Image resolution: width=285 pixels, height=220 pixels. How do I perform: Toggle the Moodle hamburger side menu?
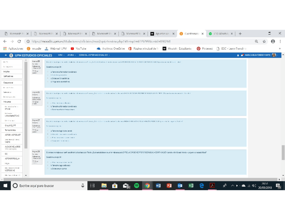click(6, 55)
